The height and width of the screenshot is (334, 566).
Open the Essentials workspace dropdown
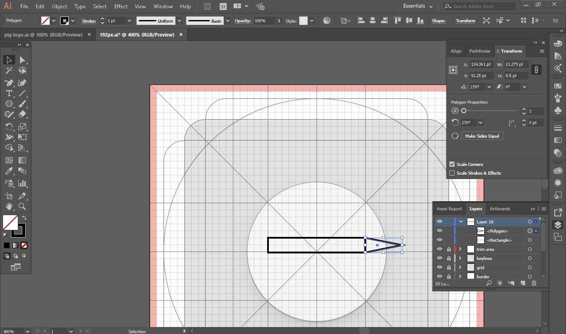coord(418,7)
